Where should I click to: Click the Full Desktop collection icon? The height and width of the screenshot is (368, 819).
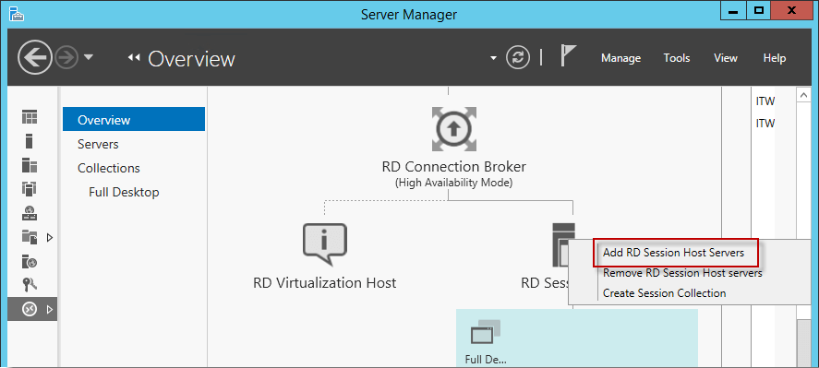(486, 332)
